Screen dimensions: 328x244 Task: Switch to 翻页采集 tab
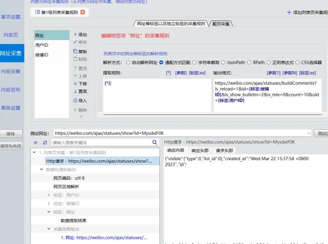coord(221,24)
